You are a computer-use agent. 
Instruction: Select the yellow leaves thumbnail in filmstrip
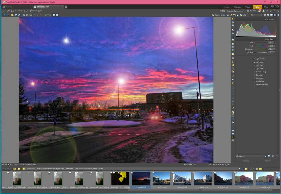[x=120, y=180]
